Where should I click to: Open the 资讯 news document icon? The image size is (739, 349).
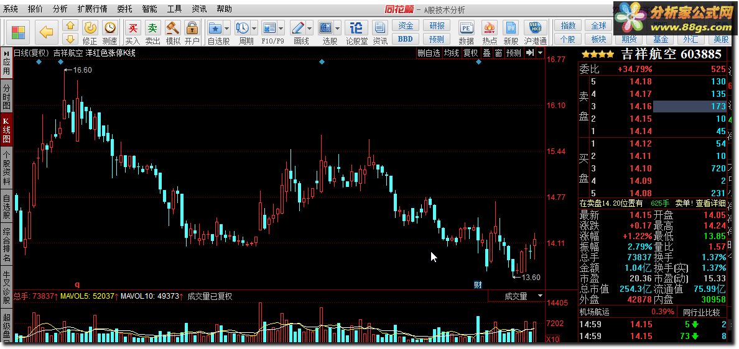tap(380, 32)
